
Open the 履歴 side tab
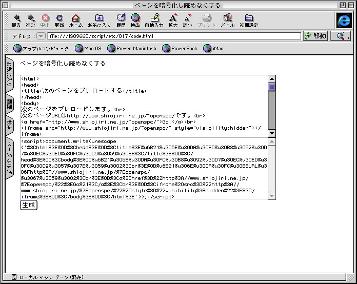pos(9,104)
